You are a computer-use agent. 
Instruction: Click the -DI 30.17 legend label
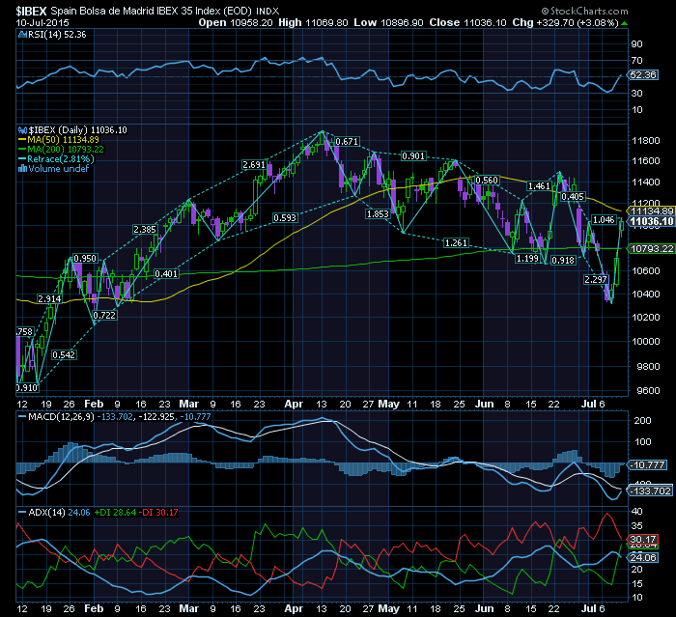tap(160, 512)
